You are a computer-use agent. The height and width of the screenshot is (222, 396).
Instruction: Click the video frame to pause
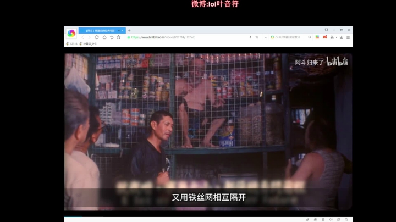point(208,132)
